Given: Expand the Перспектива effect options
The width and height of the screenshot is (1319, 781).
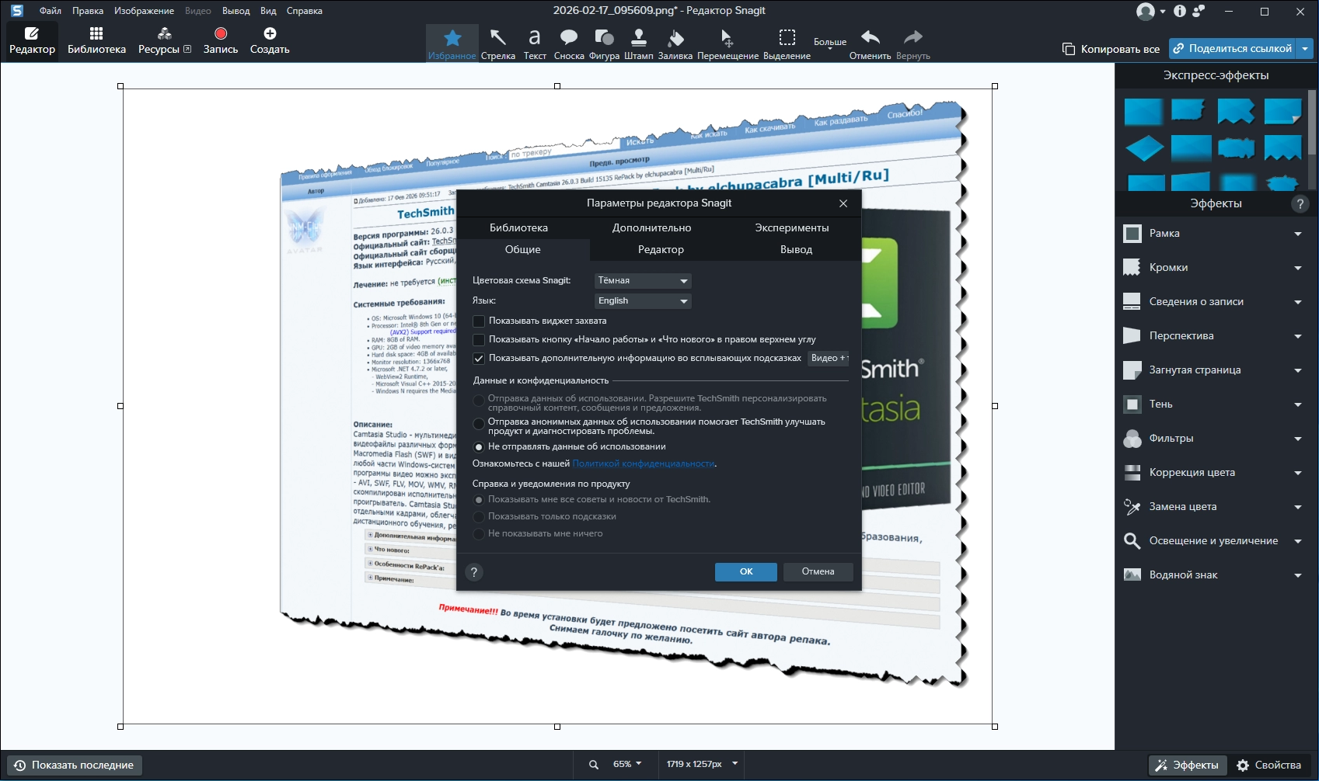Looking at the screenshot, I should [x=1298, y=336].
